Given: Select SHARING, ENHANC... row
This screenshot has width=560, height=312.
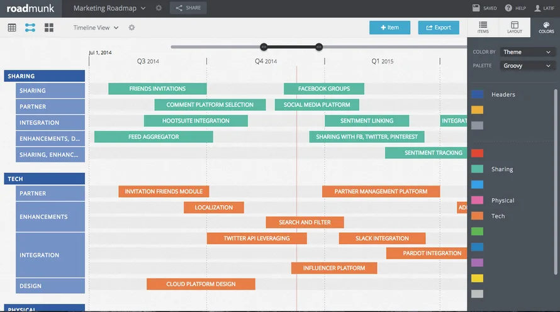Looking at the screenshot, I should (50, 155).
